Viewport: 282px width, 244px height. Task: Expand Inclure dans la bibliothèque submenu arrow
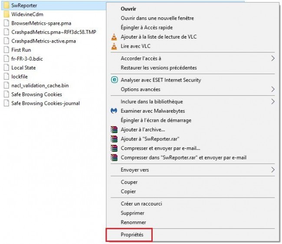(x=273, y=101)
